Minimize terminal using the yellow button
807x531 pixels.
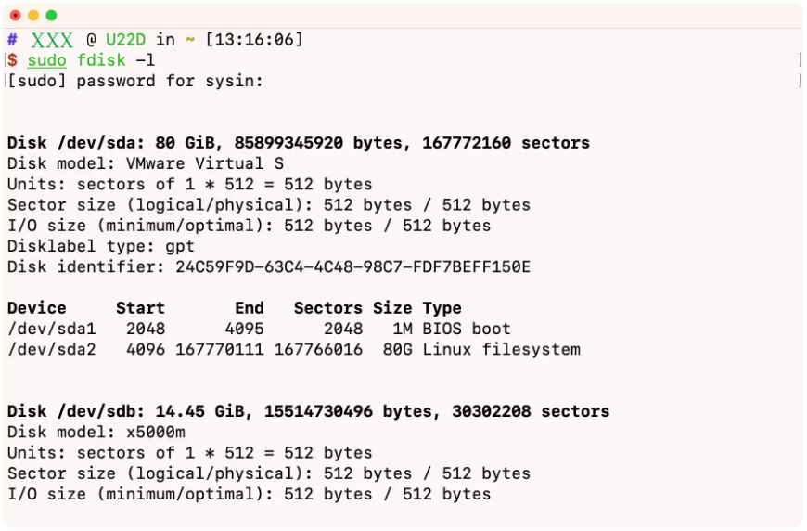[x=33, y=16]
